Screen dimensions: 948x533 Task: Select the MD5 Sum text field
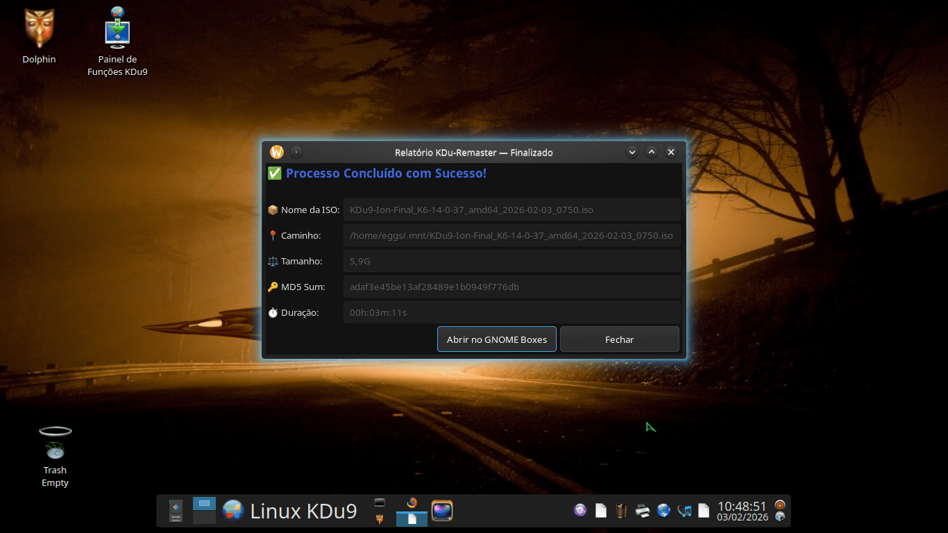click(511, 287)
